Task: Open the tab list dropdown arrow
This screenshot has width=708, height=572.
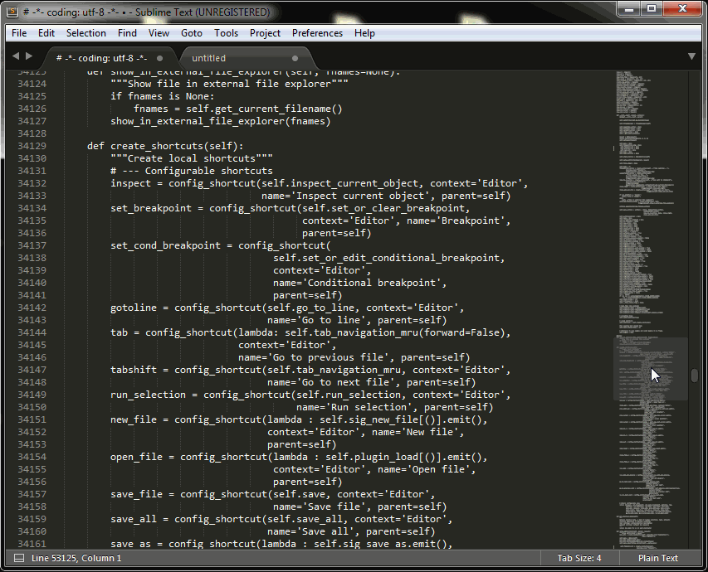Action: coord(691,56)
